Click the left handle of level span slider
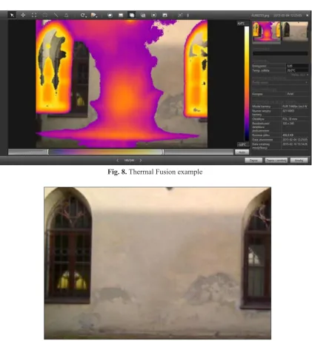The width and height of the screenshot is (312, 341). tap(48, 152)
